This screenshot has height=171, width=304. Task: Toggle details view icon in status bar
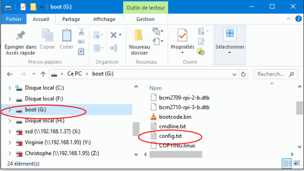(x=287, y=163)
